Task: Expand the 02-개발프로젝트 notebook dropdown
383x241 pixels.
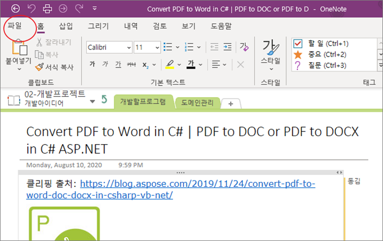Action: pyautogui.click(x=93, y=101)
